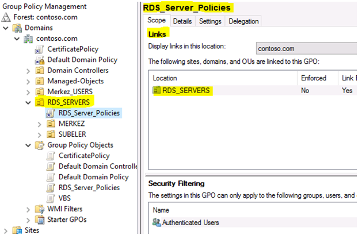The height and width of the screenshot is (235, 358).
Task: Click the Group Policy Objects container icon
Action: click(x=40, y=145)
